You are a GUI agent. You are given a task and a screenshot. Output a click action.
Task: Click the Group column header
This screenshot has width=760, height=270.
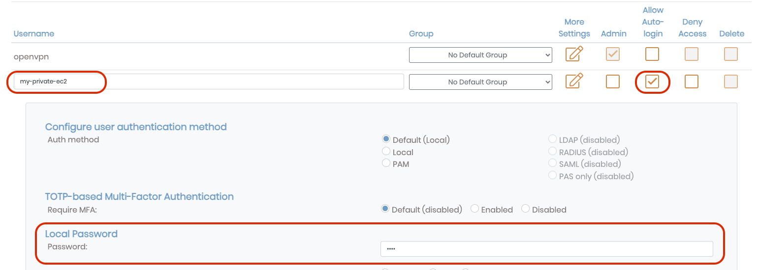point(421,34)
